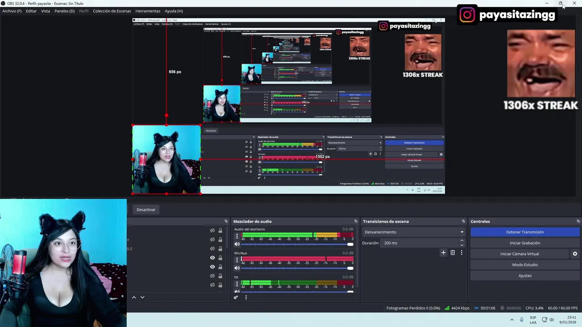Select the 1306x STREAK meme image in preview
Screen dimensions: 582x327
[x=423, y=56]
